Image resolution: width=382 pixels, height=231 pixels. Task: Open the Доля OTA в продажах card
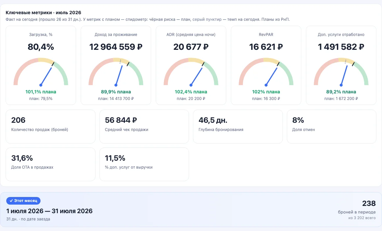50,164
